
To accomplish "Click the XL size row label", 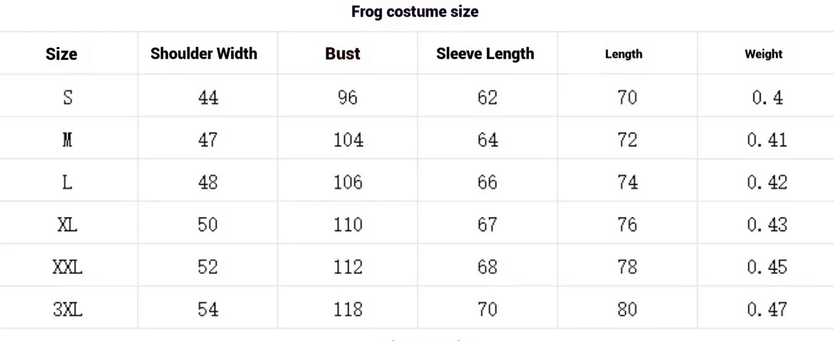I will [68, 225].
